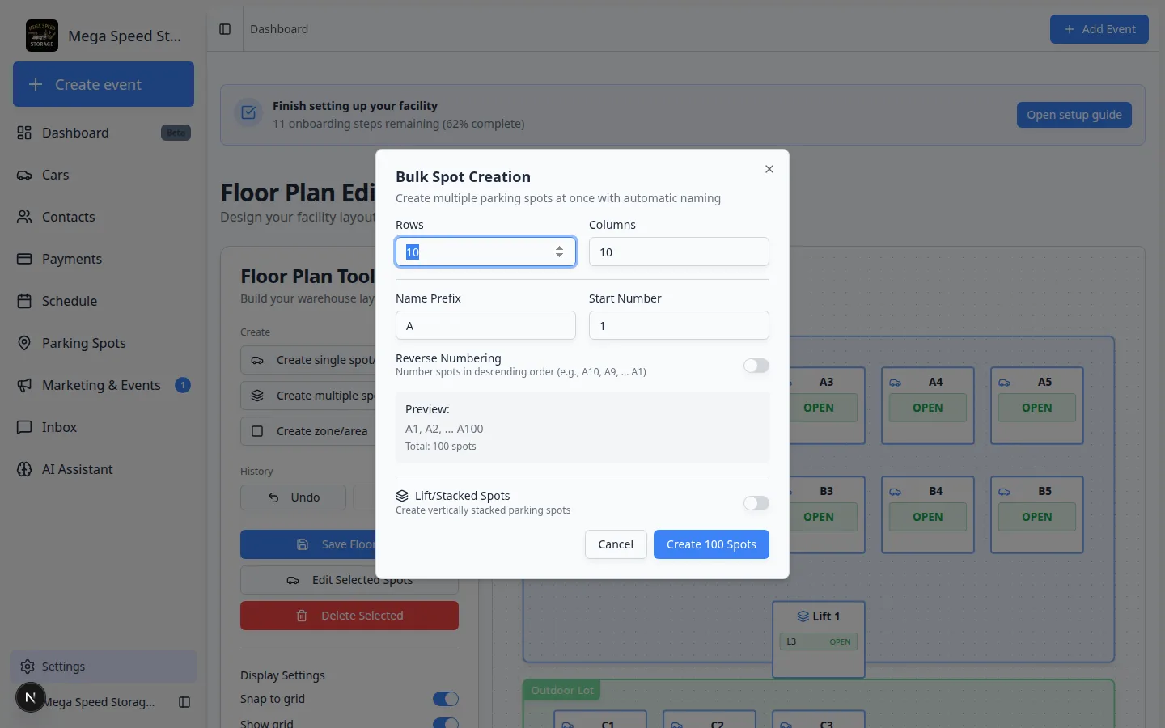Viewport: 1165px width, 728px height.
Task: Click the car icon on spot A5
Action: pos(1004,383)
